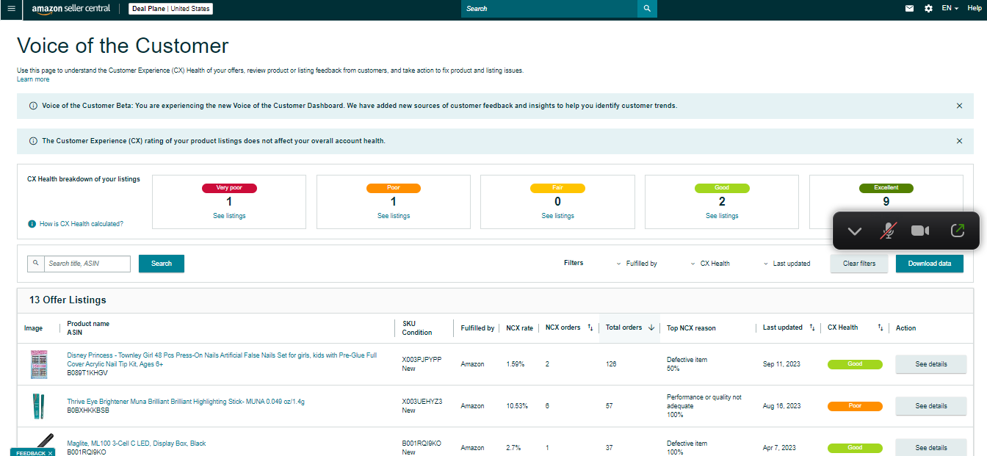Open the hamburger navigation menu
987x456 pixels.
click(x=11, y=8)
